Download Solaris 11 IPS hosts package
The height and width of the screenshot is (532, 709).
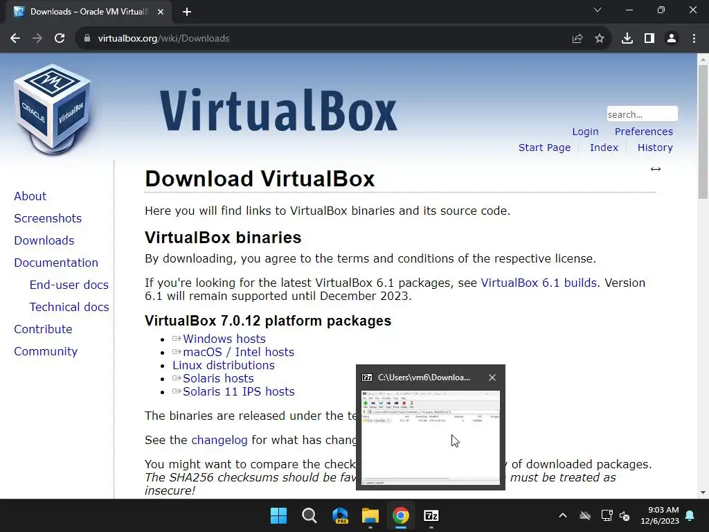(x=238, y=391)
